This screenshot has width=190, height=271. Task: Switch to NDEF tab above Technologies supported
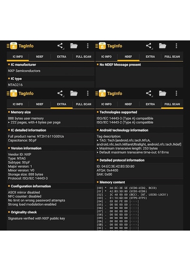coord(128,104)
